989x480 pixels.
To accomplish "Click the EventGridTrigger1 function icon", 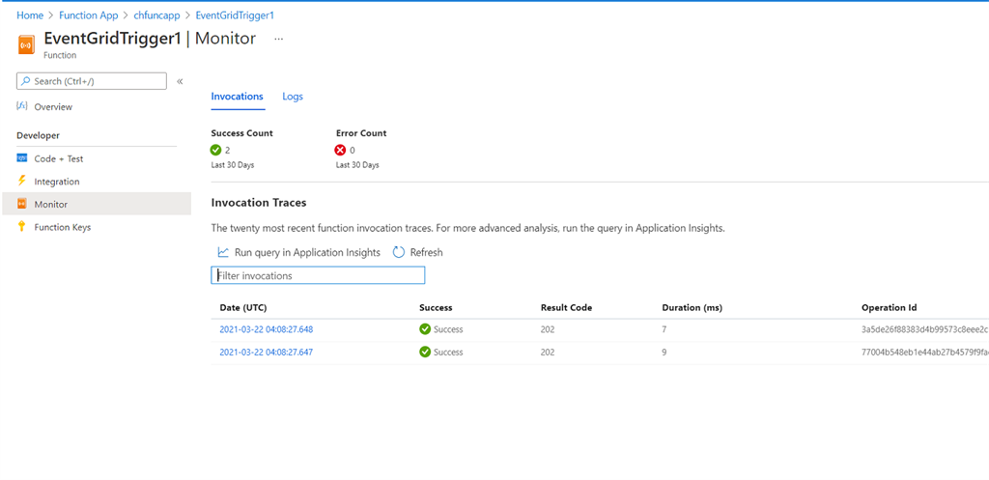I will point(26,43).
